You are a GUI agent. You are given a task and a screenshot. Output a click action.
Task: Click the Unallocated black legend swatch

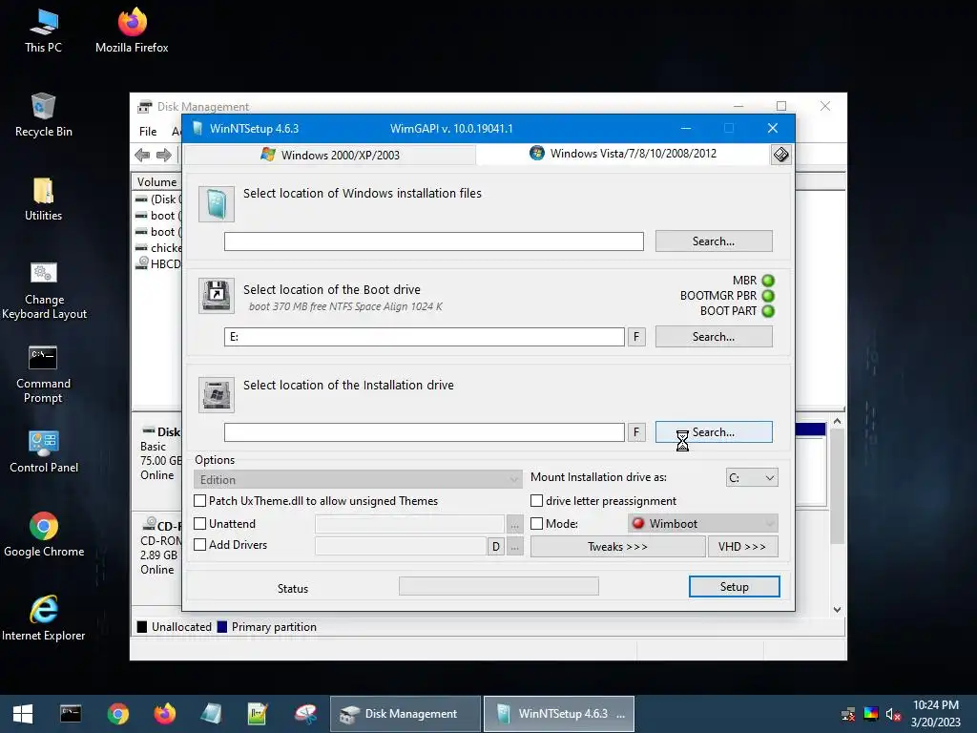coord(142,627)
